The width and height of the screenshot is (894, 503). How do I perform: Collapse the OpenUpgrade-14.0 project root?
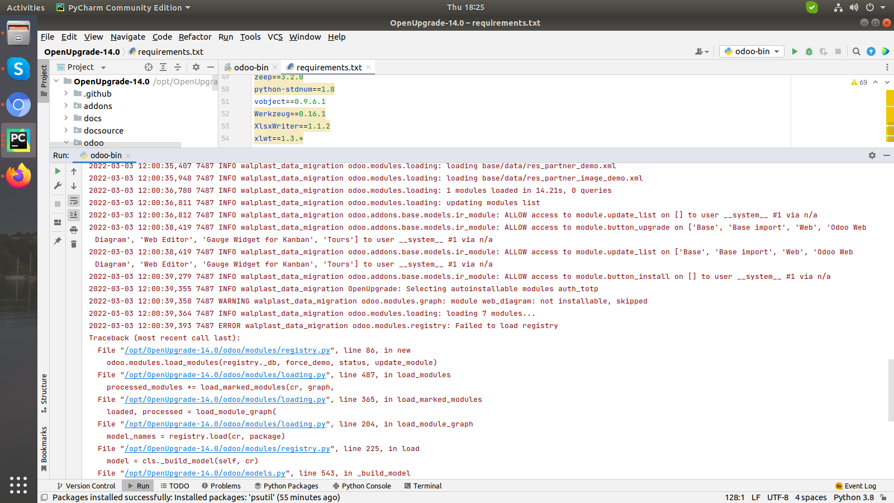click(x=56, y=81)
